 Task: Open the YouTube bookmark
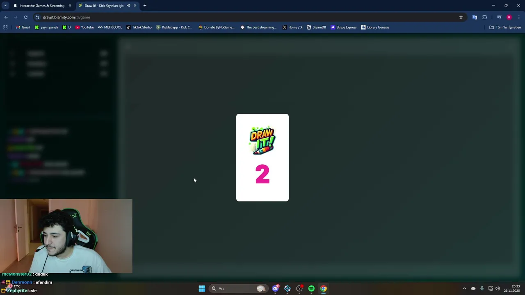pos(84,27)
